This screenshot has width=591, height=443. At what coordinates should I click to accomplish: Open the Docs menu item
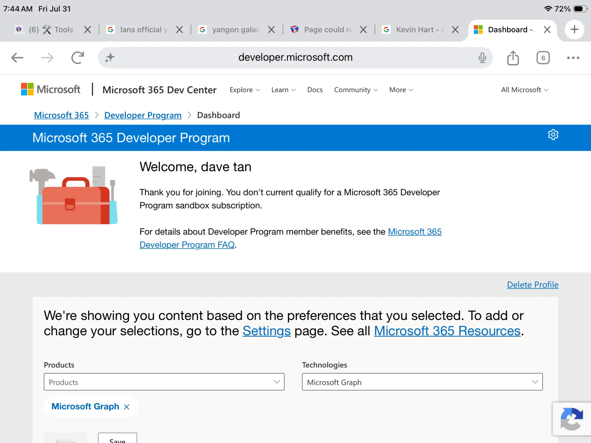pyautogui.click(x=315, y=90)
